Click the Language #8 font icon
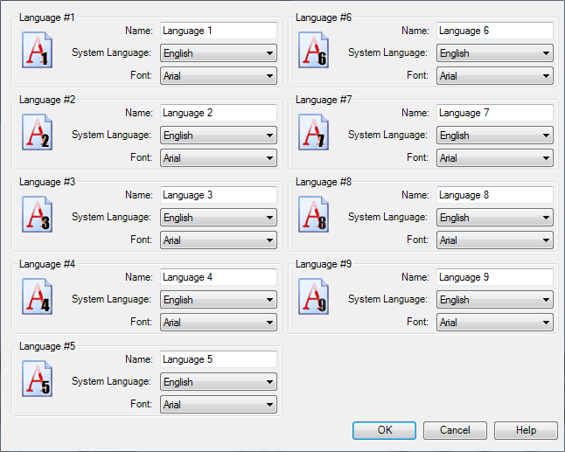 (x=313, y=216)
